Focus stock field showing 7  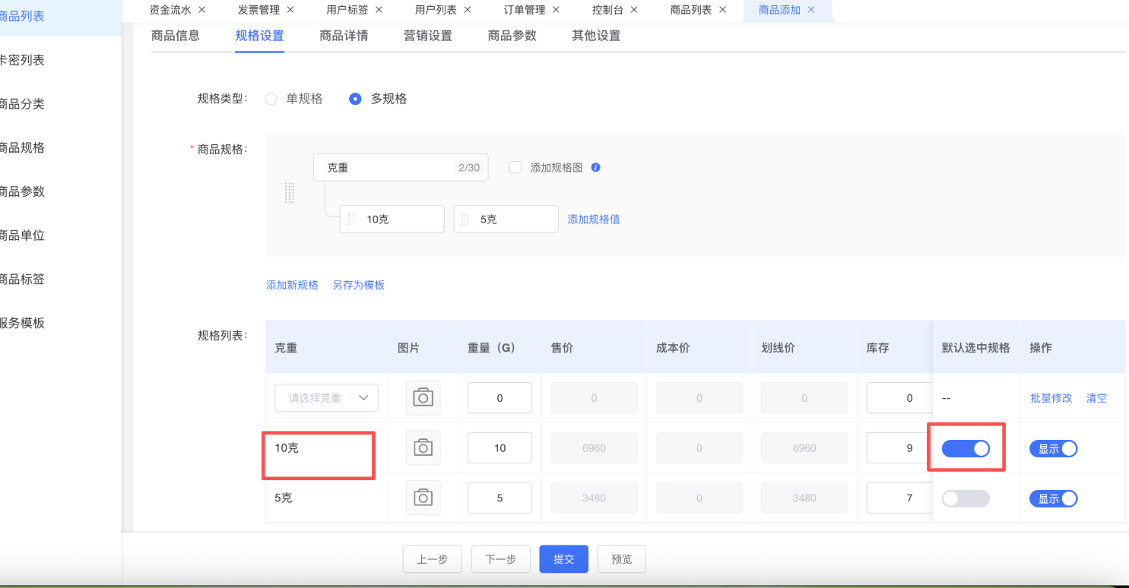point(899,498)
